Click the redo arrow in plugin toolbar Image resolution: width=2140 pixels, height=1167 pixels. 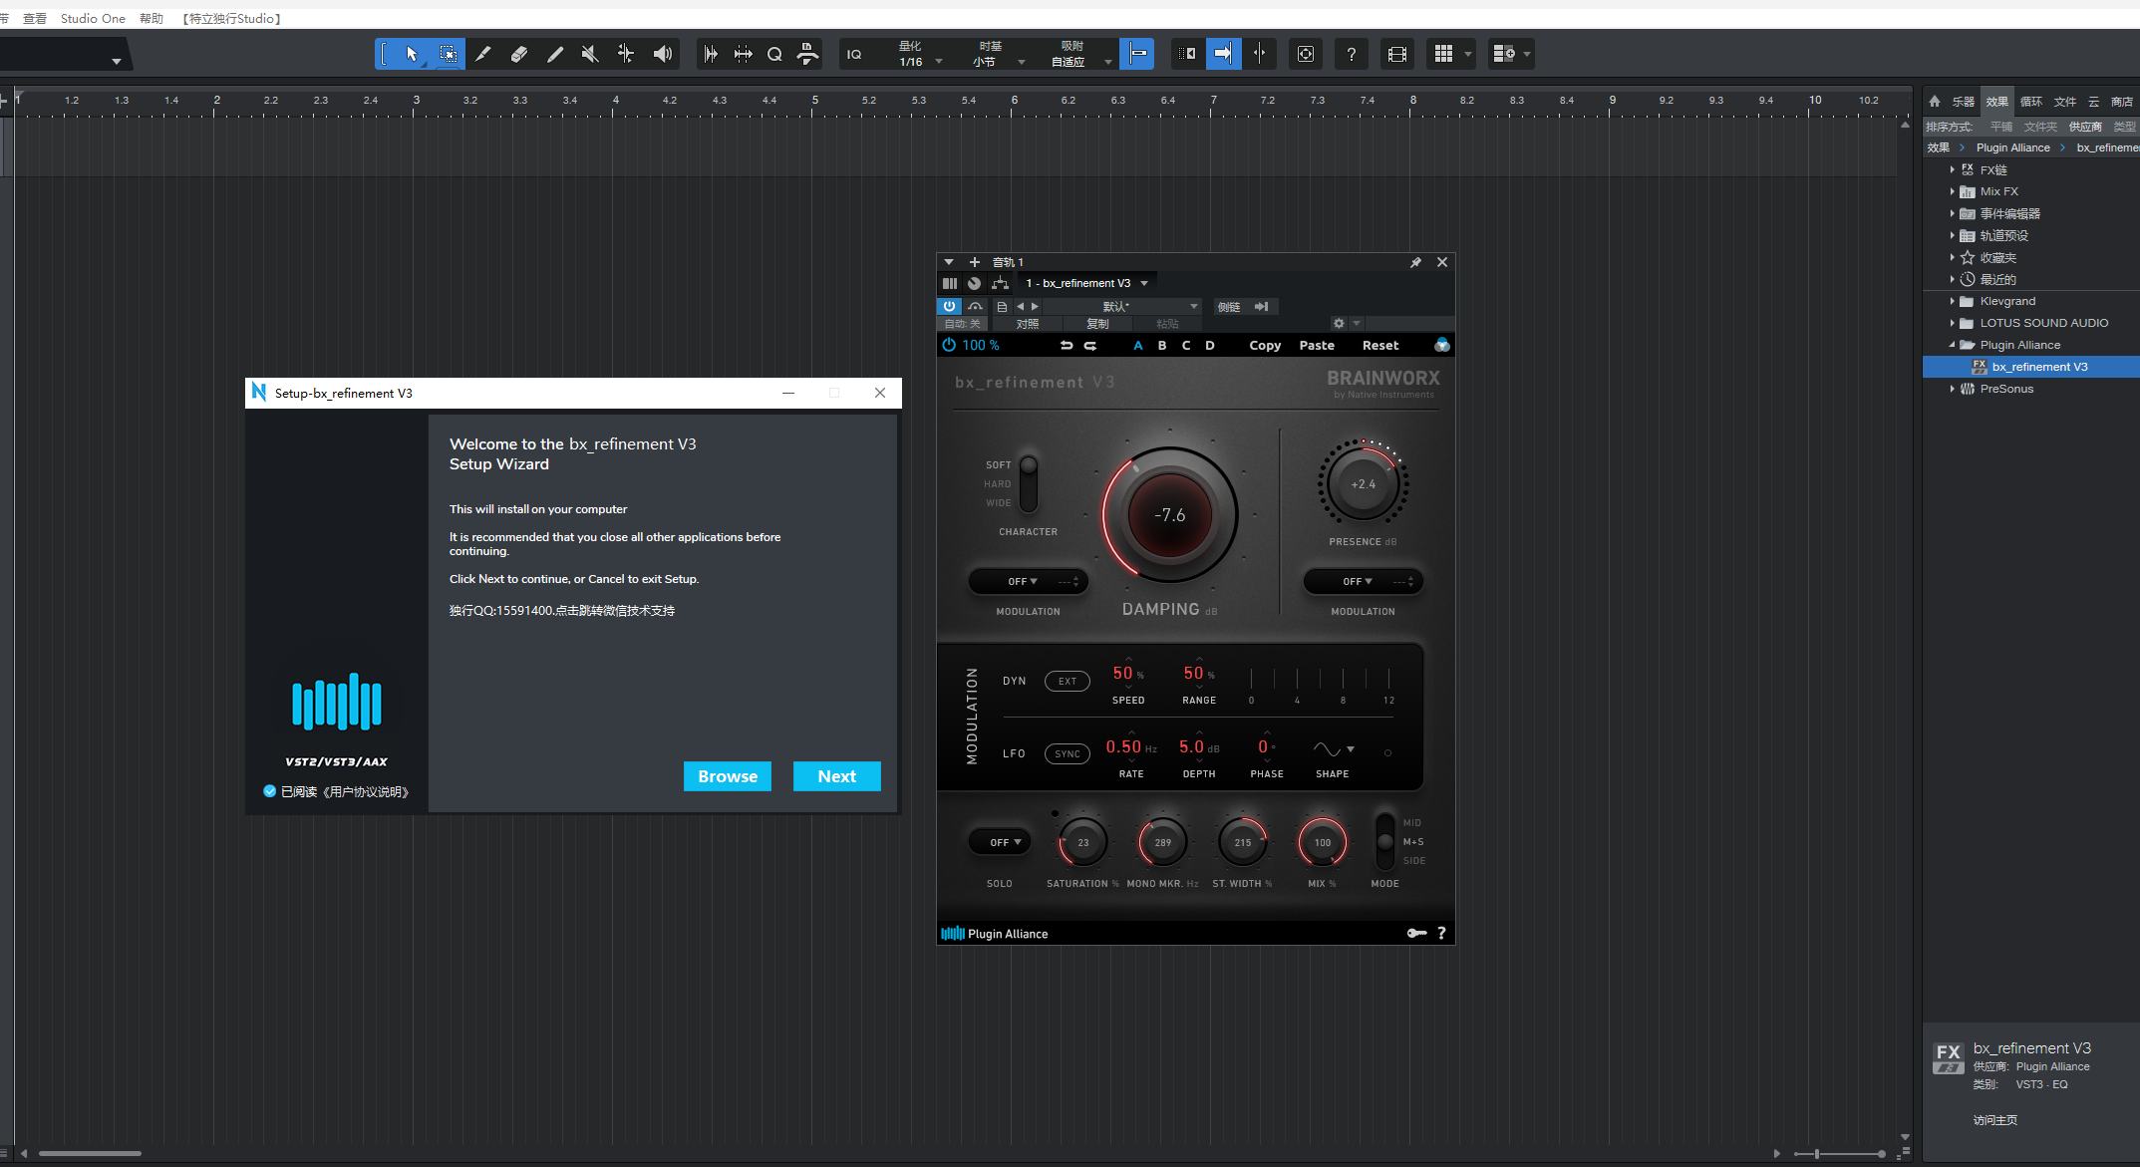tap(1090, 345)
